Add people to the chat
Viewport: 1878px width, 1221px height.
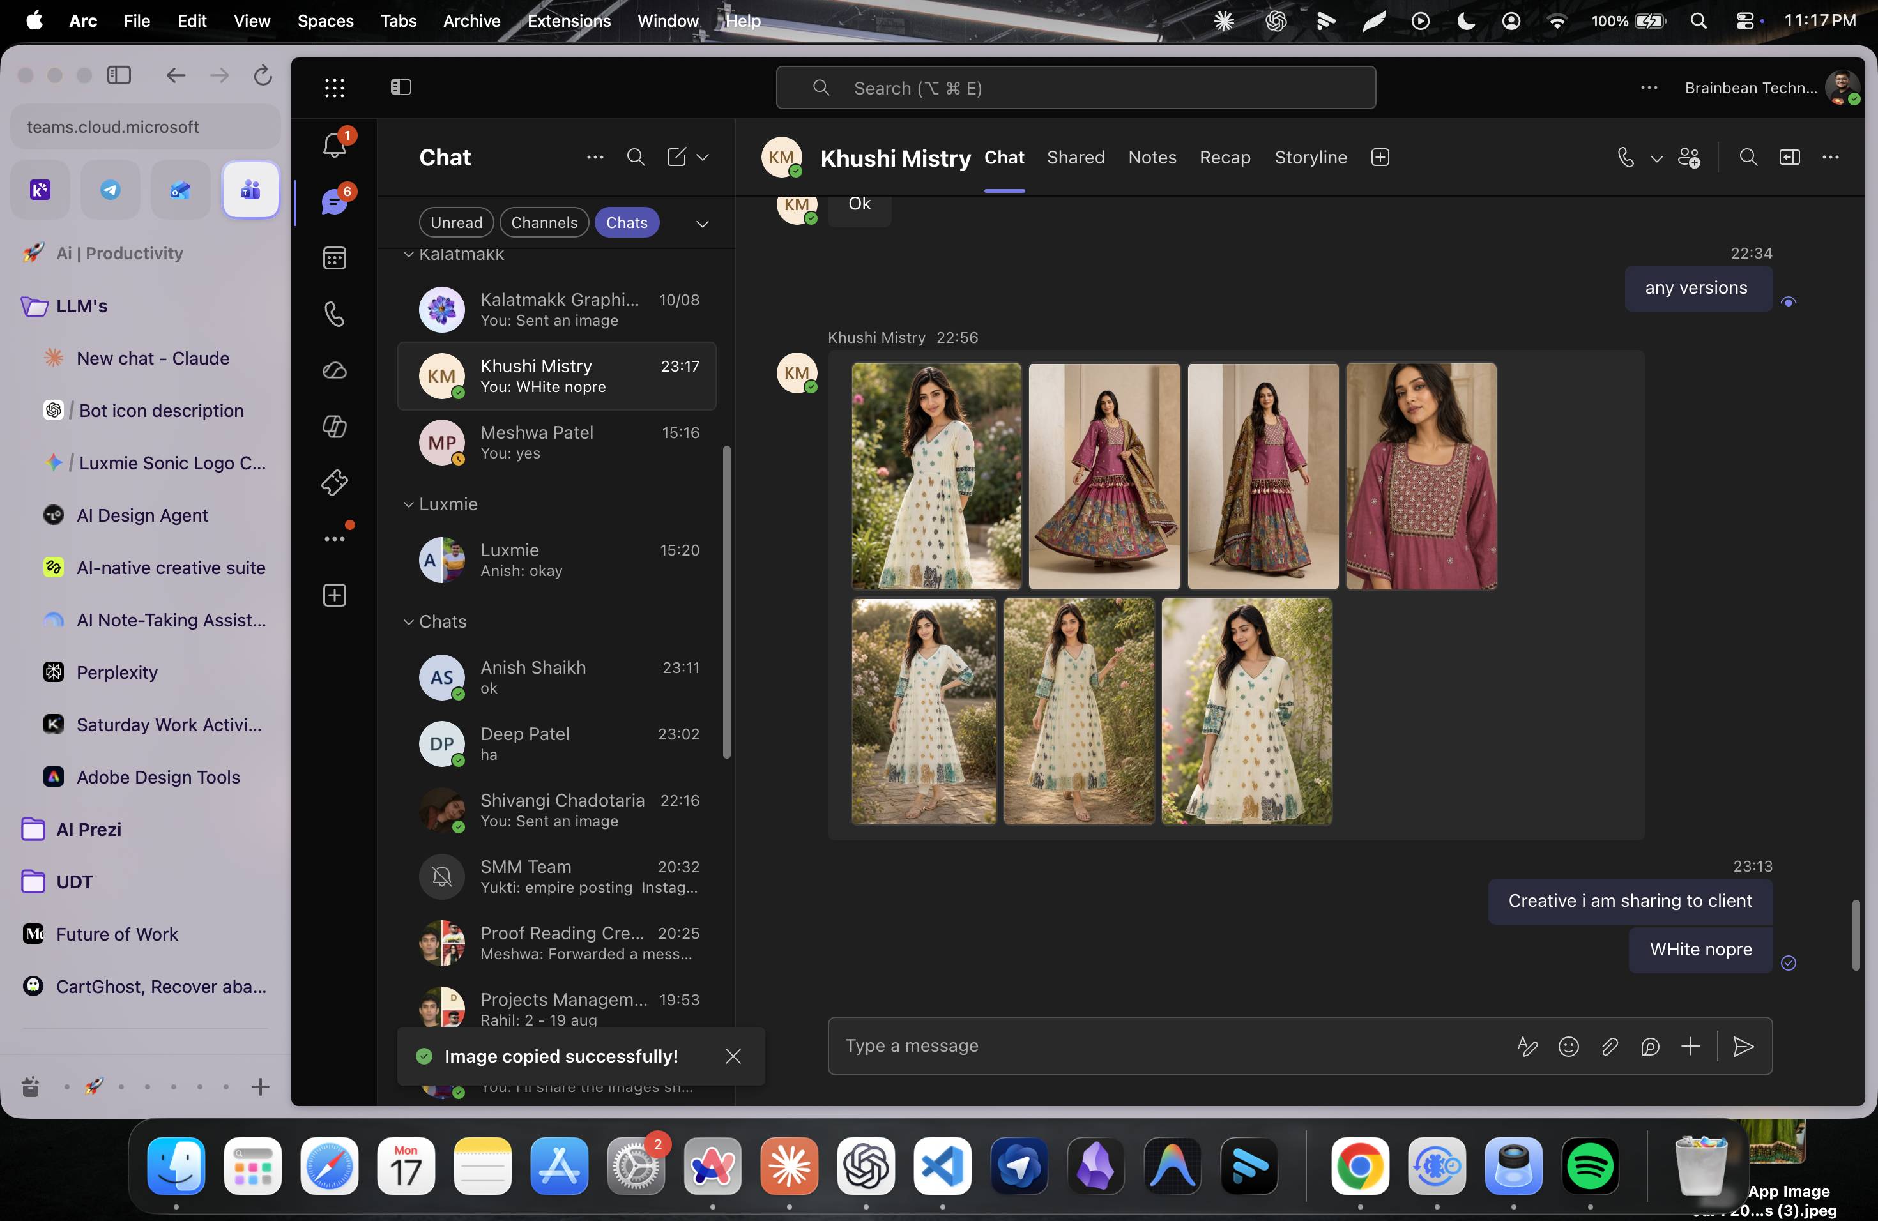(x=1689, y=158)
